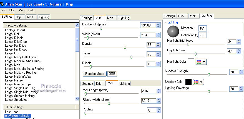
Task: Click the Melt Length slider handle
Action: [x=85, y=94]
